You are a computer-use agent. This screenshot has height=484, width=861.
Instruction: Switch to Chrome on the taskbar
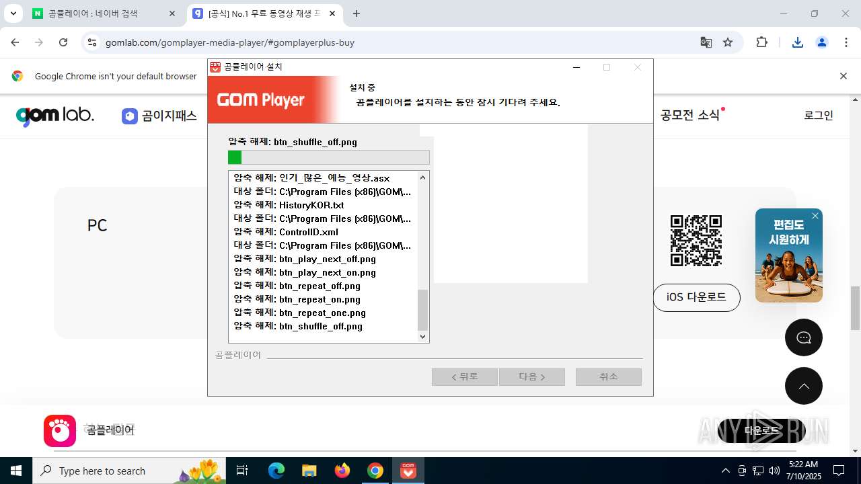click(375, 471)
